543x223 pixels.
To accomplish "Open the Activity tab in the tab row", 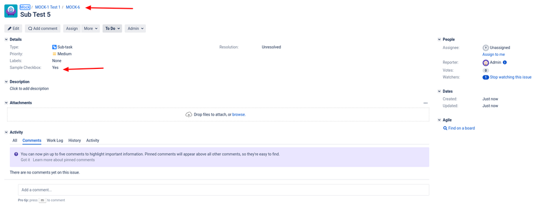I will 92,141.
